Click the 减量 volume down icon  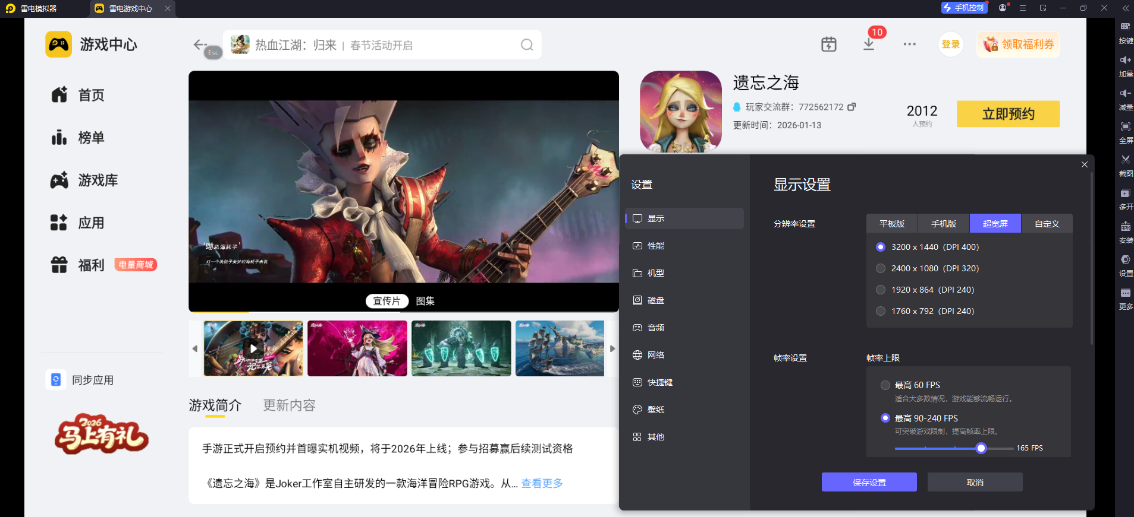pos(1125,93)
